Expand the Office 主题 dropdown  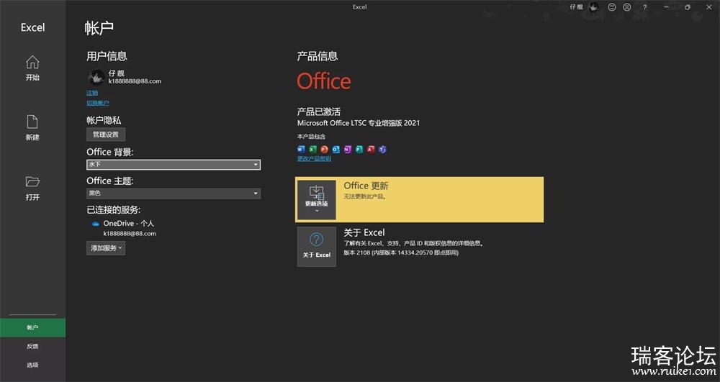coord(173,193)
